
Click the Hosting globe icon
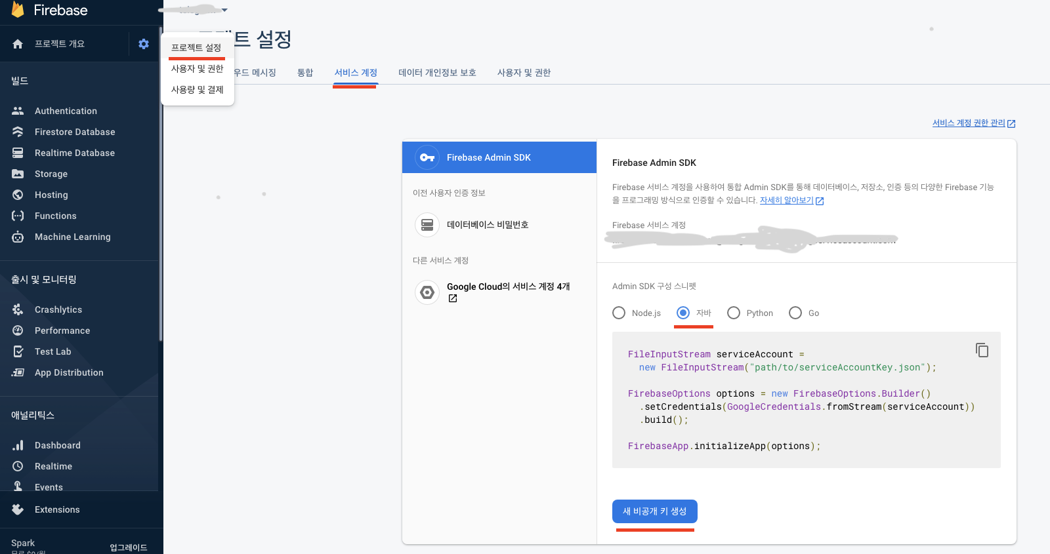18,195
